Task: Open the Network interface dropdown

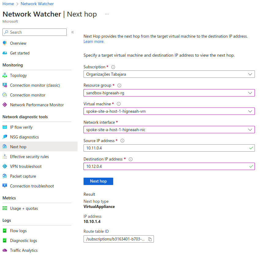Action: pos(169,130)
